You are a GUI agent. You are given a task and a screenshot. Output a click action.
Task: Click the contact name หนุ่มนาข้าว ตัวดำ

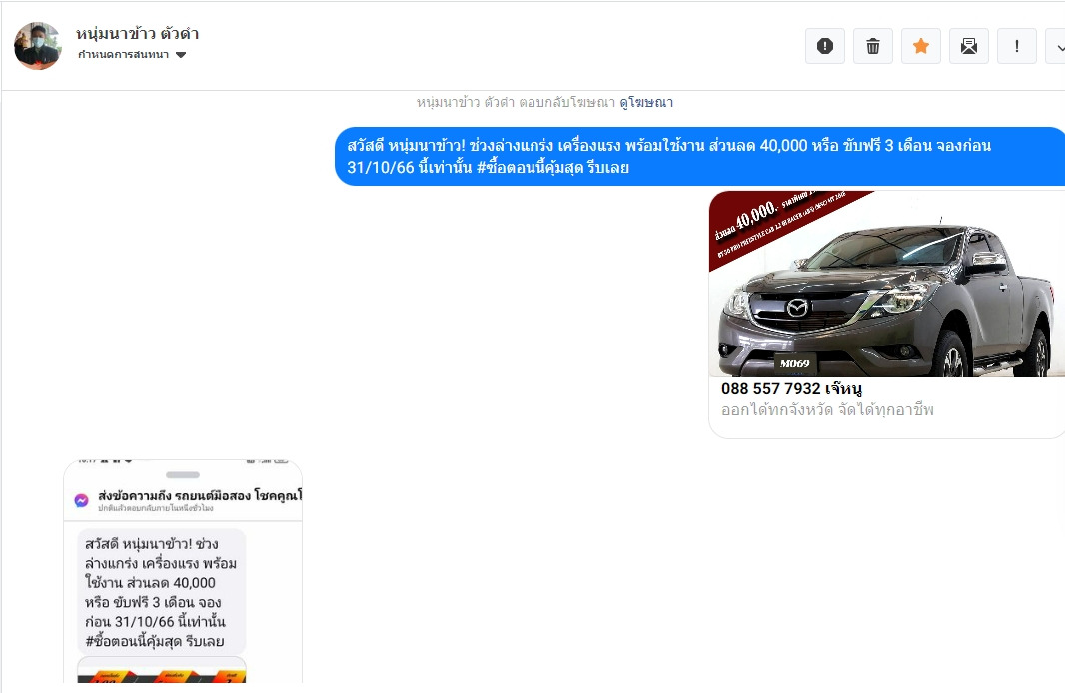tap(137, 33)
